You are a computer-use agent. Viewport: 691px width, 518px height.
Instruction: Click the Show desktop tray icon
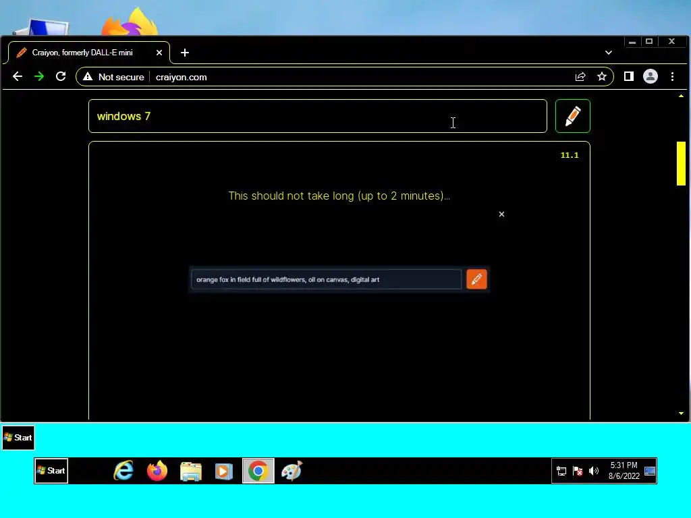(650, 471)
